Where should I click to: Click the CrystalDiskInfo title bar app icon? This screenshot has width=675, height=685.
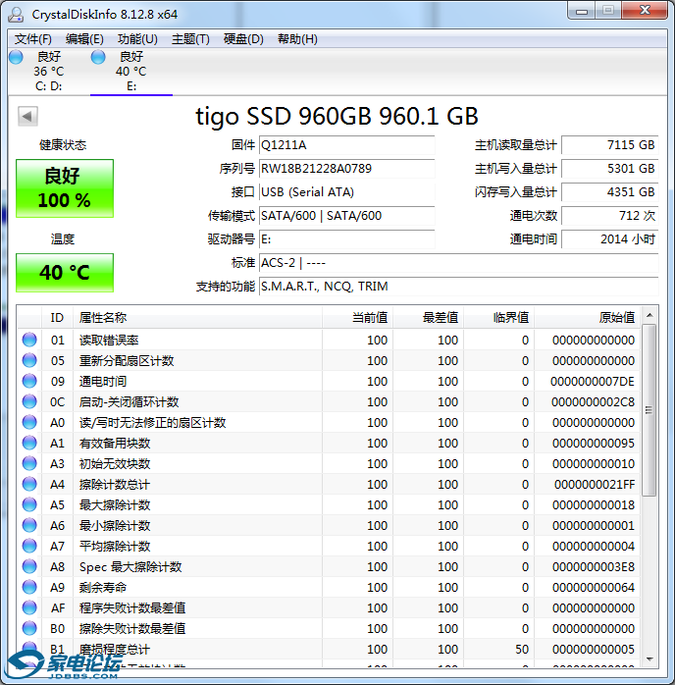click(x=16, y=15)
